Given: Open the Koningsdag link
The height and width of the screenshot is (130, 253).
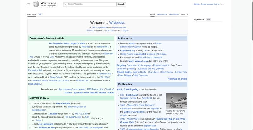Looking at the screenshot, I should (132, 89).
